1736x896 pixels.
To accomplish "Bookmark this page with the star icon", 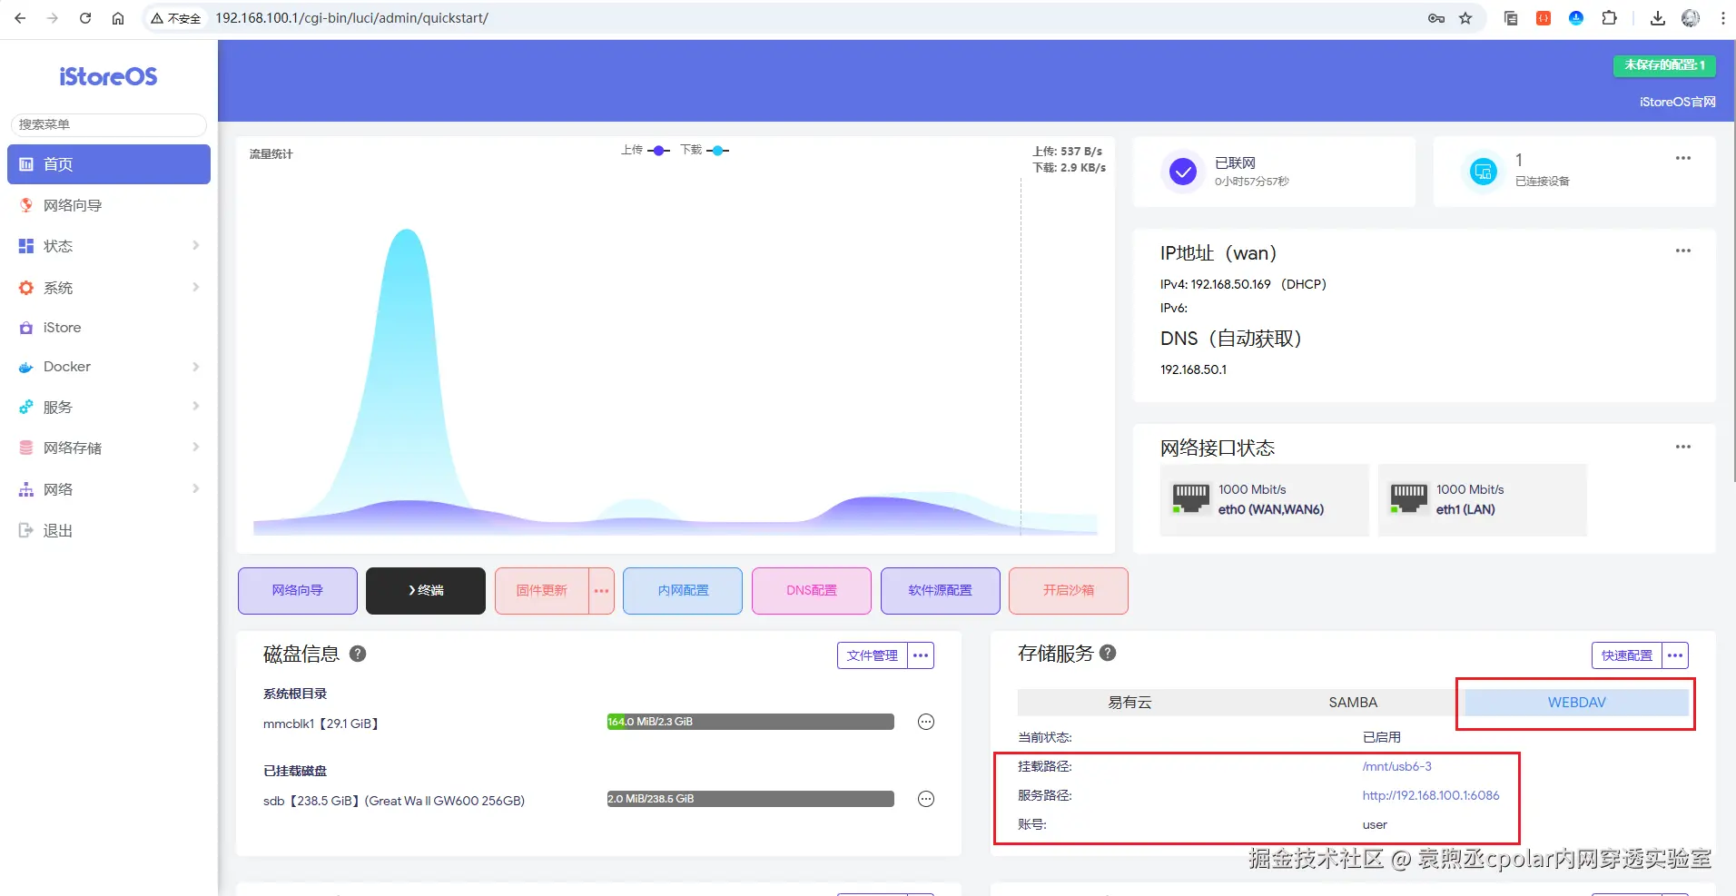I will click(x=1465, y=18).
